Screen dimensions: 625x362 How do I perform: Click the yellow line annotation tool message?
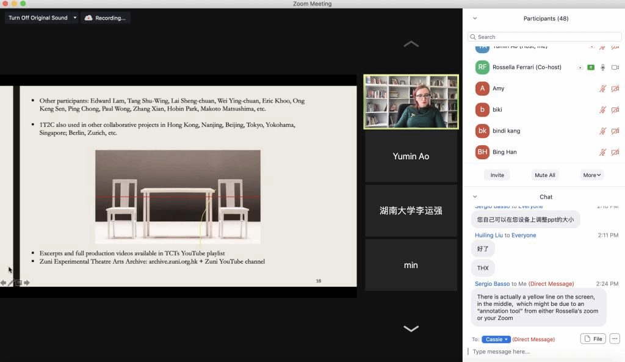[x=538, y=308]
